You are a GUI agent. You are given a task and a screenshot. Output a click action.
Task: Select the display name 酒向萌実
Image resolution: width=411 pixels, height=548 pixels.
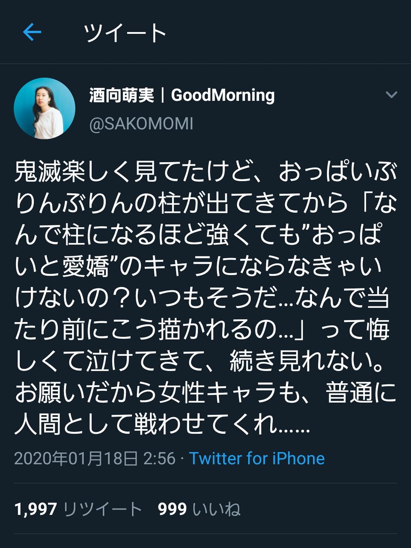click(122, 95)
